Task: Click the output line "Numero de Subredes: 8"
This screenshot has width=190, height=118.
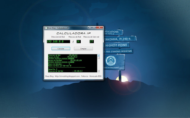Action: (x=59, y=64)
